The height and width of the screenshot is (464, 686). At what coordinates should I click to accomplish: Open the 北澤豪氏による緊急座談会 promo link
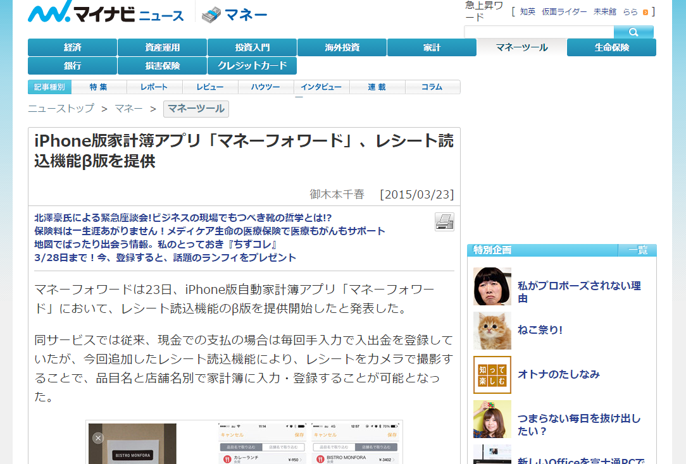[183, 217]
